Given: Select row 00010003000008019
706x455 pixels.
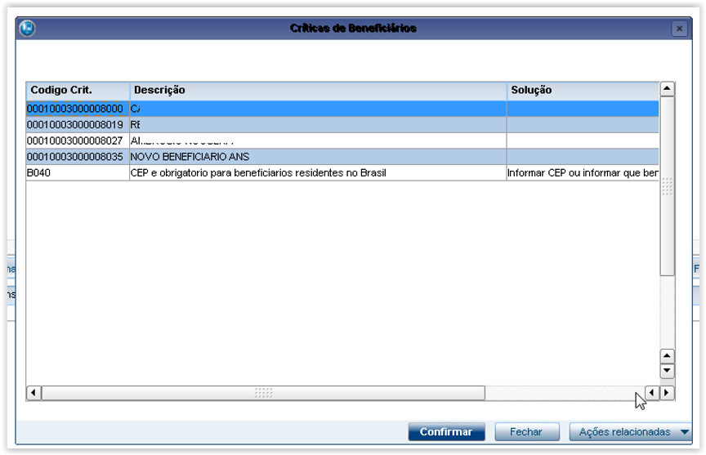Looking at the screenshot, I should [x=342, y=125].
